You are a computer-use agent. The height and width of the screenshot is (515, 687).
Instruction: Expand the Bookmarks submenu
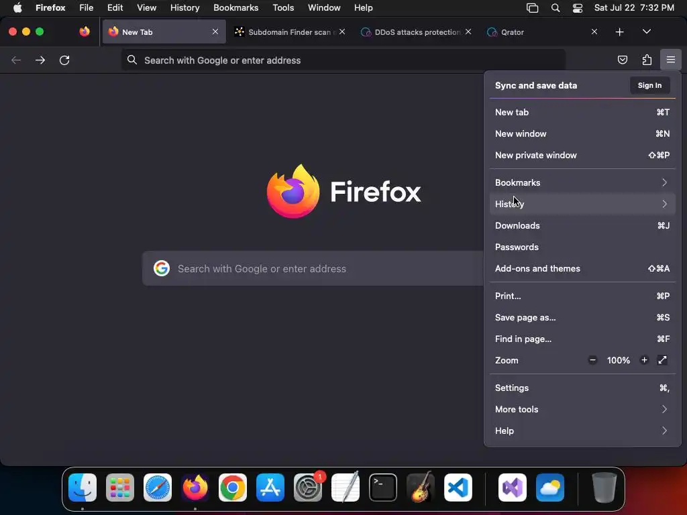coord(582,182)
